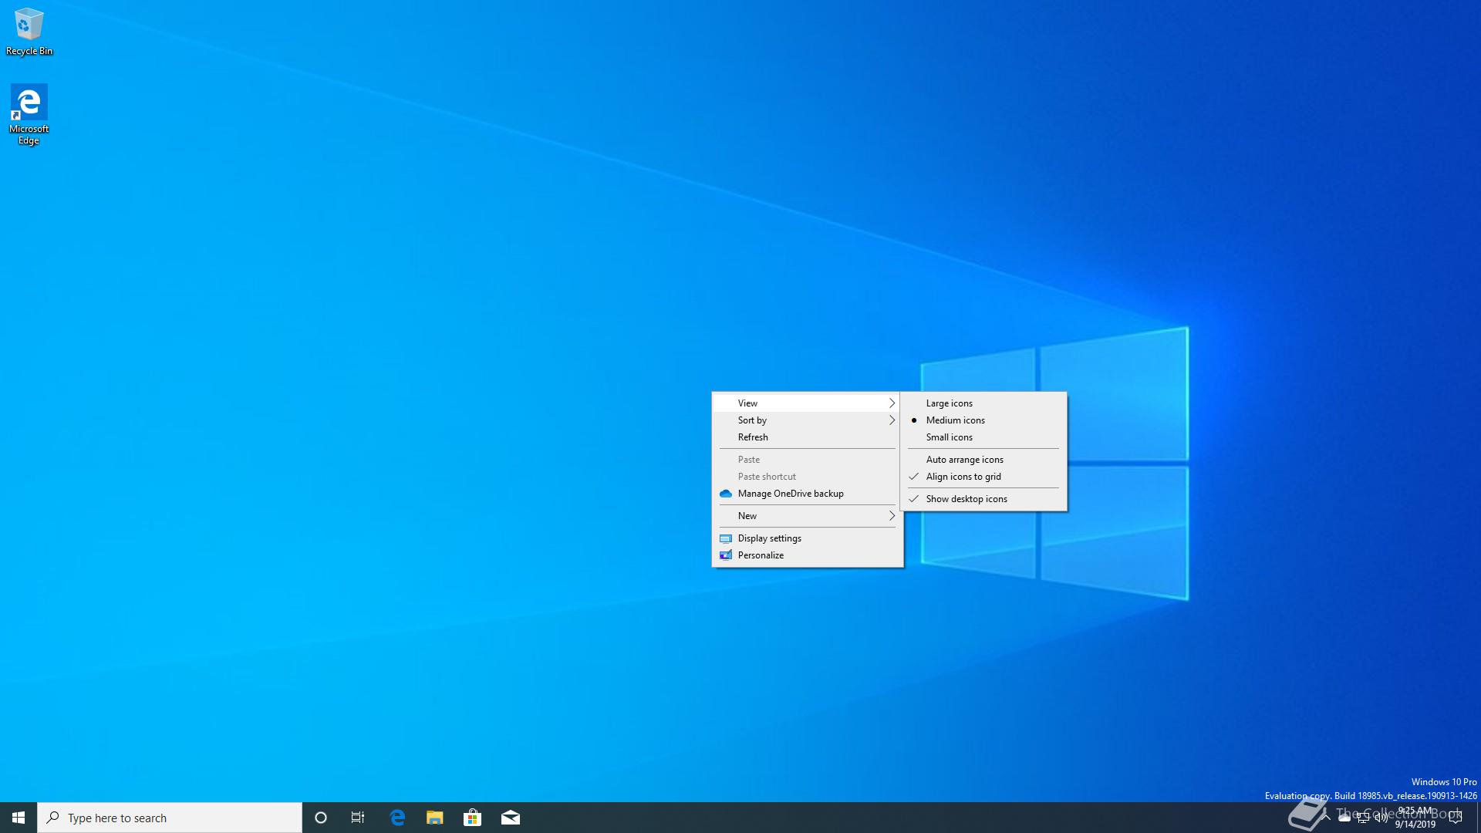This screenshot has height=833, width=1481.
Task: Open File Explorer from the taskbar
Action: [435, 818]
